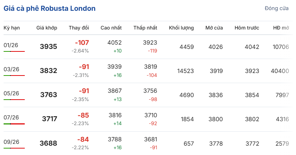This screenshot has width=296, height=155.
Task: Click the 'Giá cà phê Robusta London' title
Action: 50,9
